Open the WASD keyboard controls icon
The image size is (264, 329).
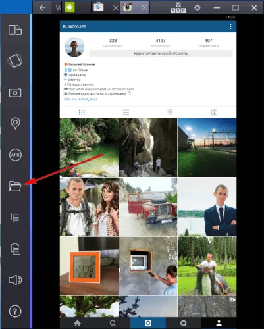[x=178, y=8]
